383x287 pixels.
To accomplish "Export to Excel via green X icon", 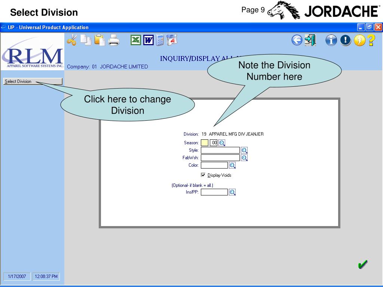I will (x=135, y=40).
